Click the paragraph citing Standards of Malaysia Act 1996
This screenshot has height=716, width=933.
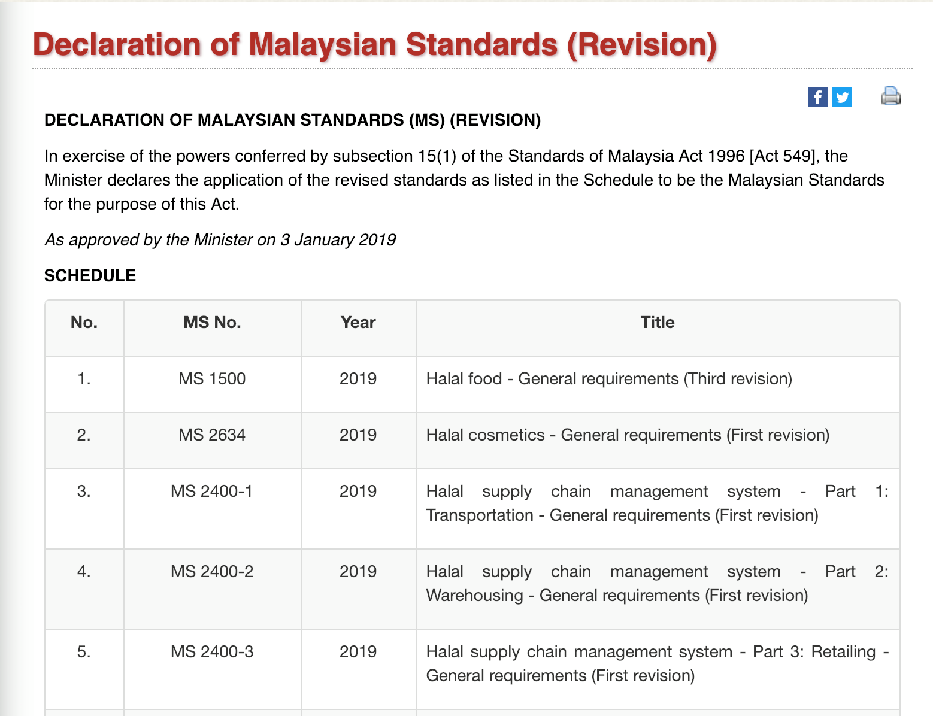(464, 180)
